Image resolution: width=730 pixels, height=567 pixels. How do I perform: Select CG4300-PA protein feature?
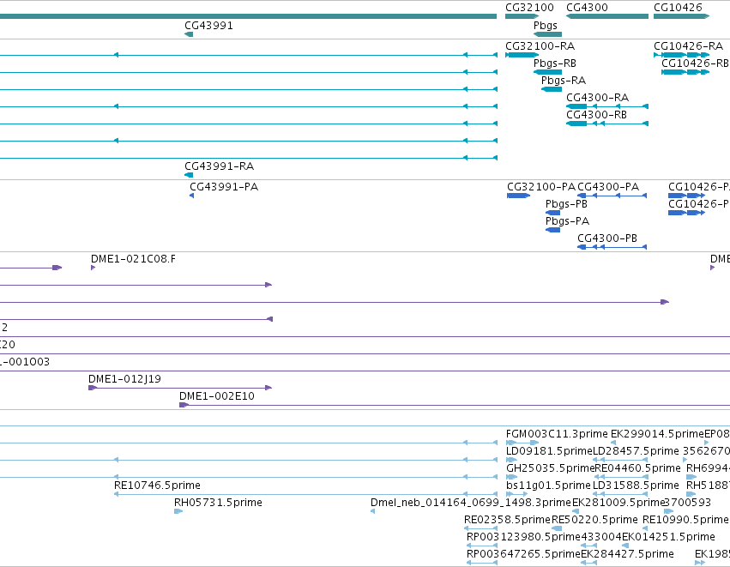coord(612,196)
